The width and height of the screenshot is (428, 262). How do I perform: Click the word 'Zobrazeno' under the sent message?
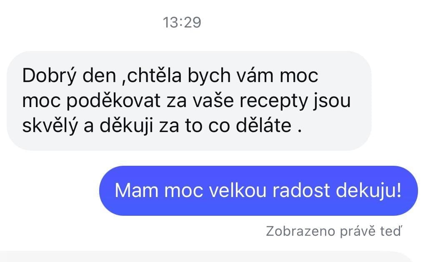tap(300, 232)
